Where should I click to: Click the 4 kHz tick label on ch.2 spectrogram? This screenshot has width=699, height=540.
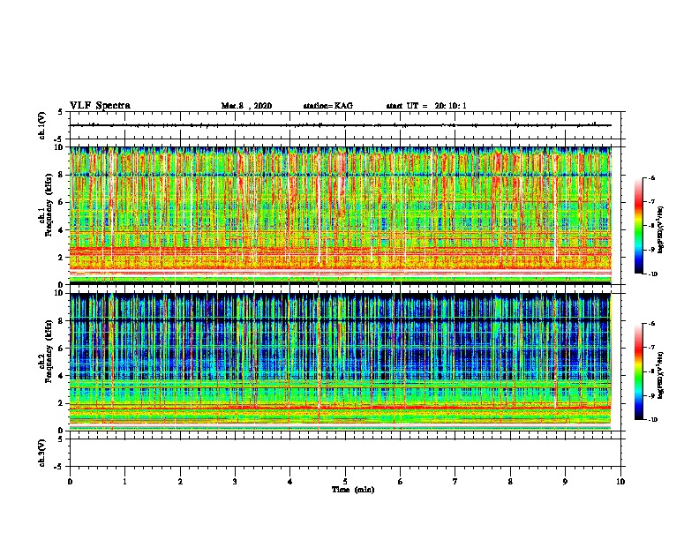[x=62, y=376]
